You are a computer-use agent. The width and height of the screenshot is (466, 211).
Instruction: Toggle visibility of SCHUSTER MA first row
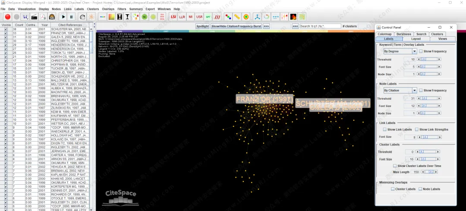click(x=6, y=29)
